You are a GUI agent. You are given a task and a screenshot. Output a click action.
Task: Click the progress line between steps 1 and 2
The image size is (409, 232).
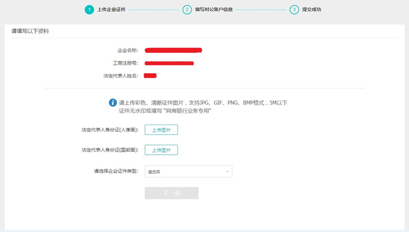(x=154, y=10)
